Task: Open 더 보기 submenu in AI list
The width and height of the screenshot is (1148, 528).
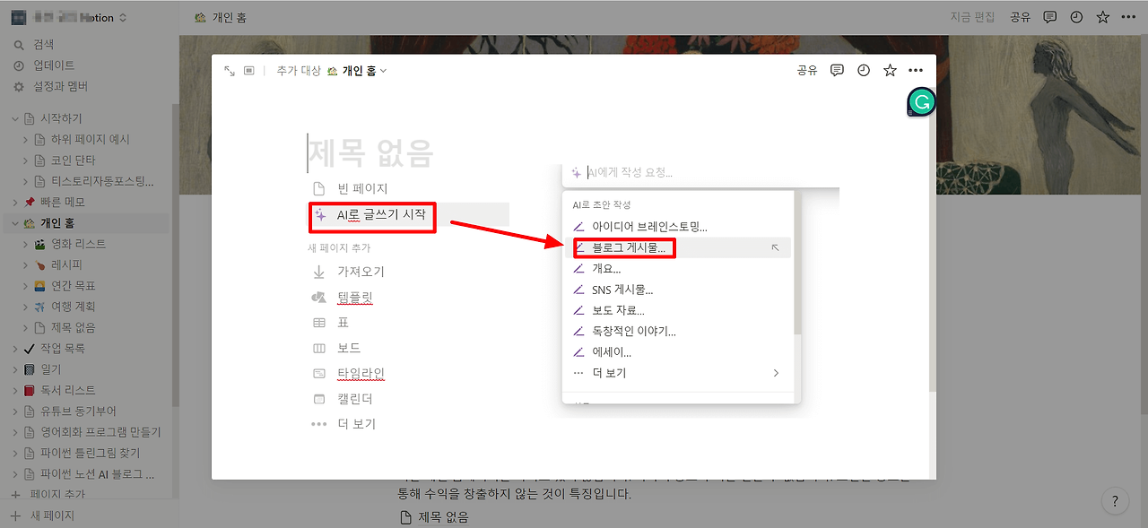Action: pos(678,373)
